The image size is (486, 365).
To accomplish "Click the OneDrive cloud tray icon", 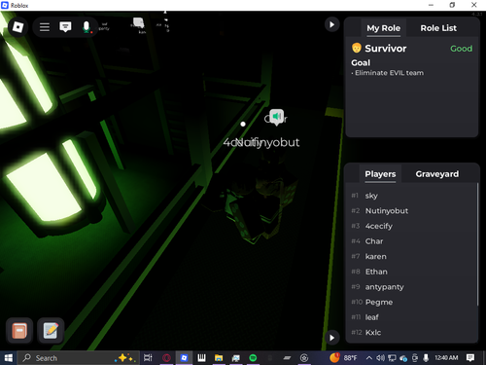I will tap(403, 358).
